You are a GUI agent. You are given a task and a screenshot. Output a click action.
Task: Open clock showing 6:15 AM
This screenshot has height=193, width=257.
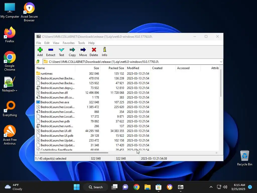[238, 187]
